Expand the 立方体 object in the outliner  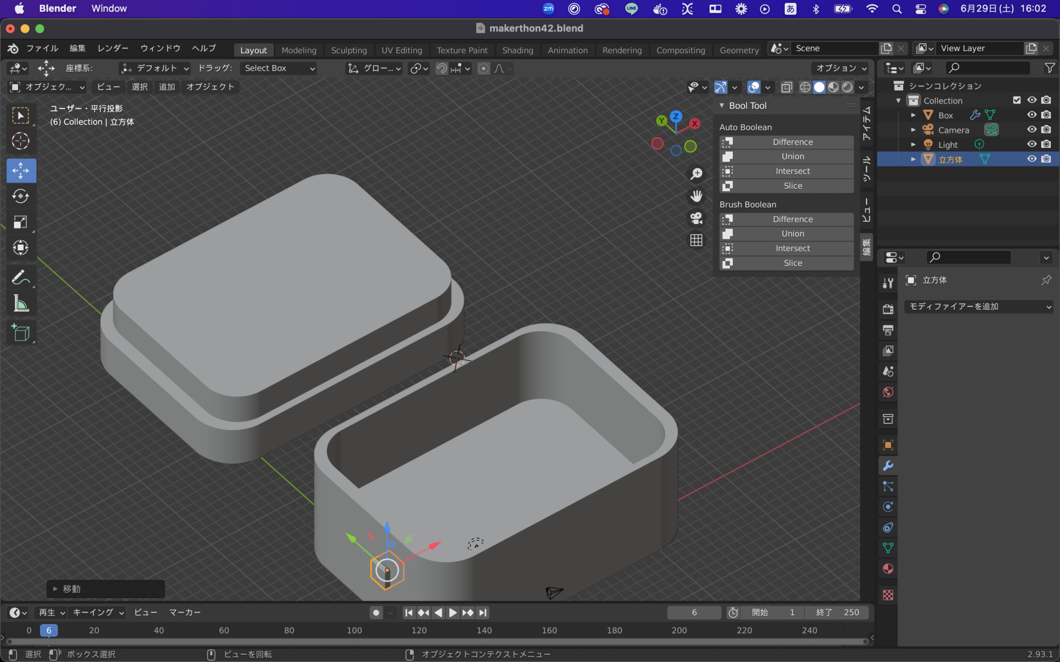tap(913, 159)
